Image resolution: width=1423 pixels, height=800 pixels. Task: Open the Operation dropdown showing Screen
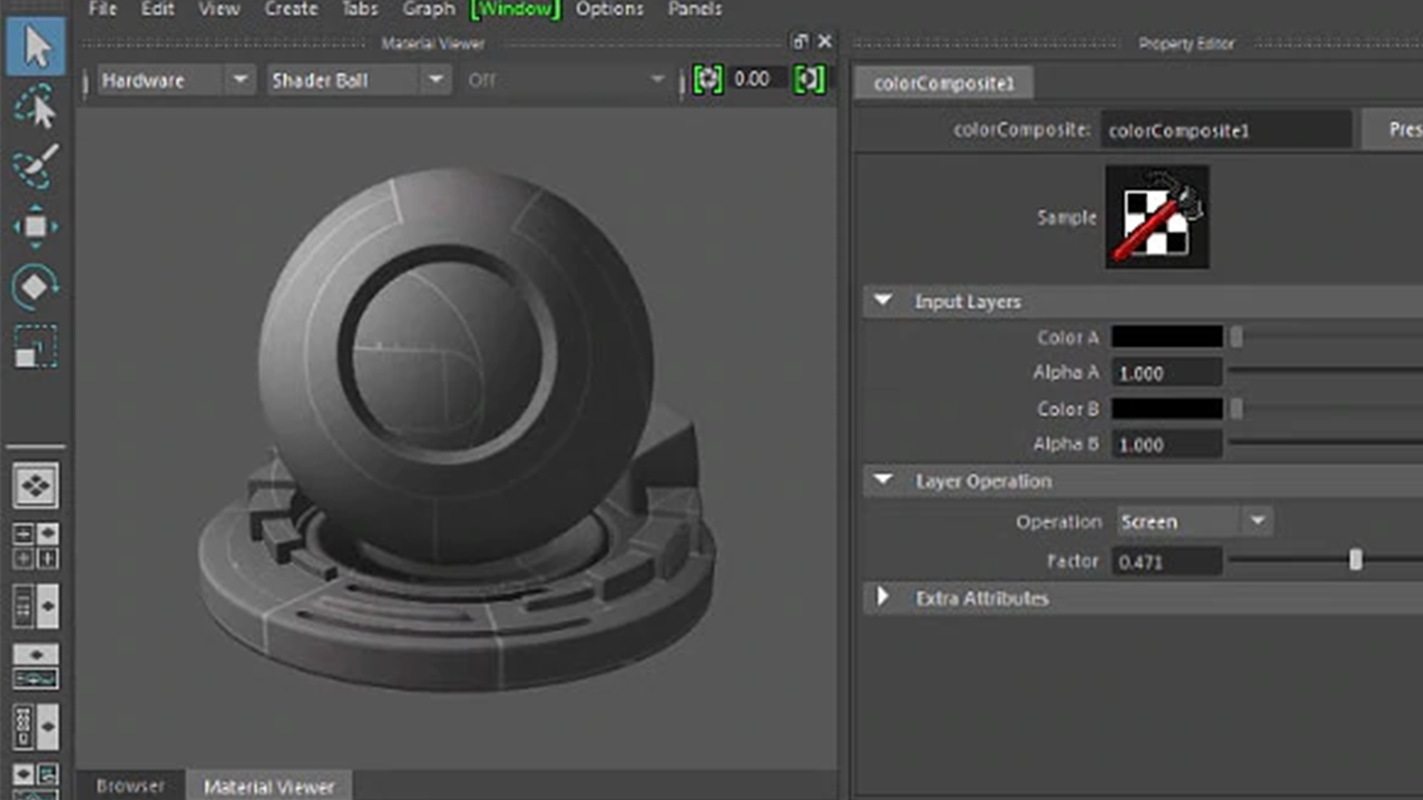tap(1256, 521)
